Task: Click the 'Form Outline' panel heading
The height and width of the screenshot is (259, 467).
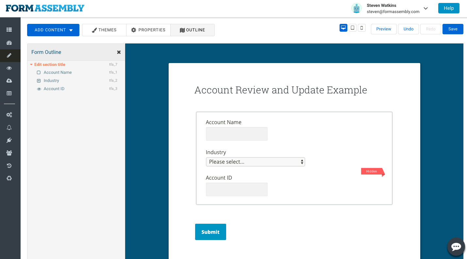Action: click(46, 52)
